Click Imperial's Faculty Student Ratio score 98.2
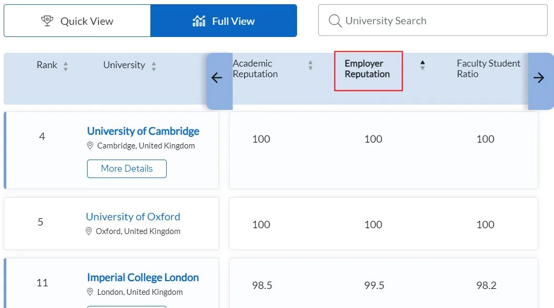Screen dimensions: 554x308 click(486, 285)
